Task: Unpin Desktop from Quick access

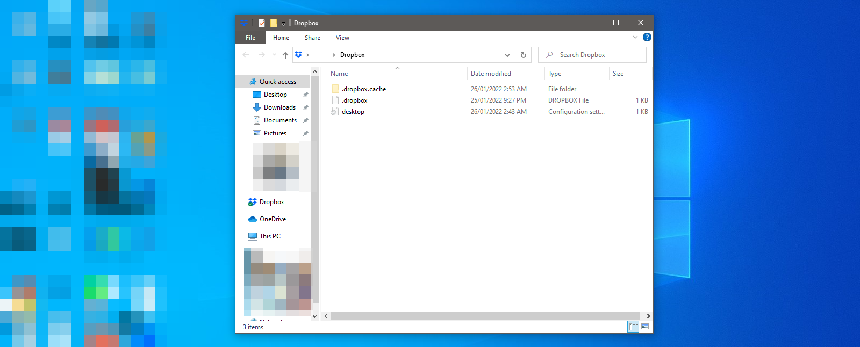Action: tap(305, 95)
